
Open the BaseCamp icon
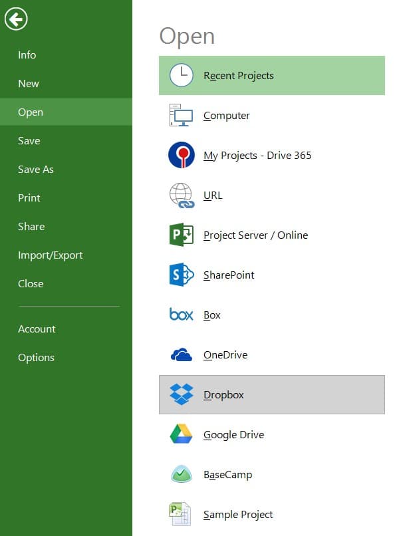click(182, 473)
